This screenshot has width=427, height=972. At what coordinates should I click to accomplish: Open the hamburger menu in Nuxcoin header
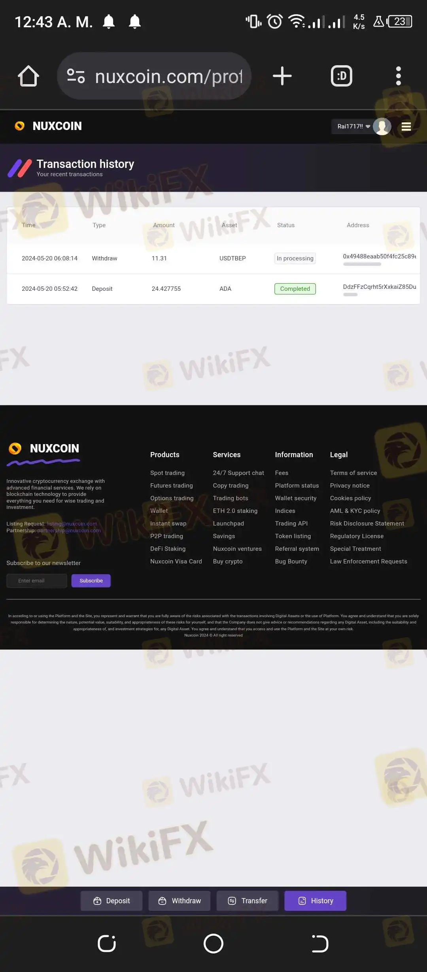click(x=406, y=126)
